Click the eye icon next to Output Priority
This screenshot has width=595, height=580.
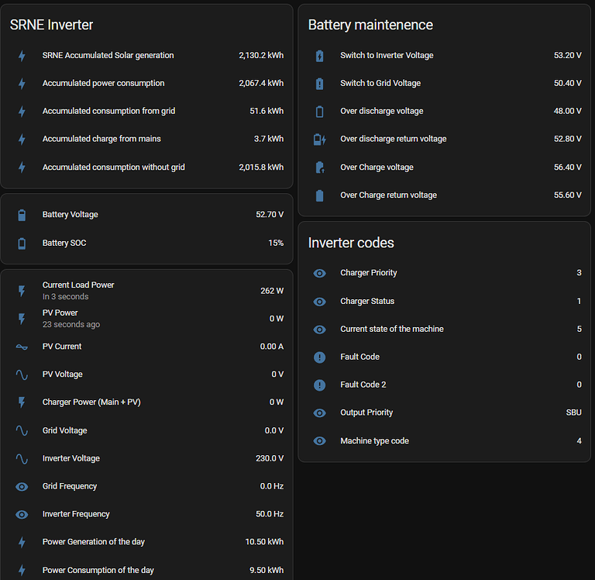pyautogui.click(x=319, y=413)
